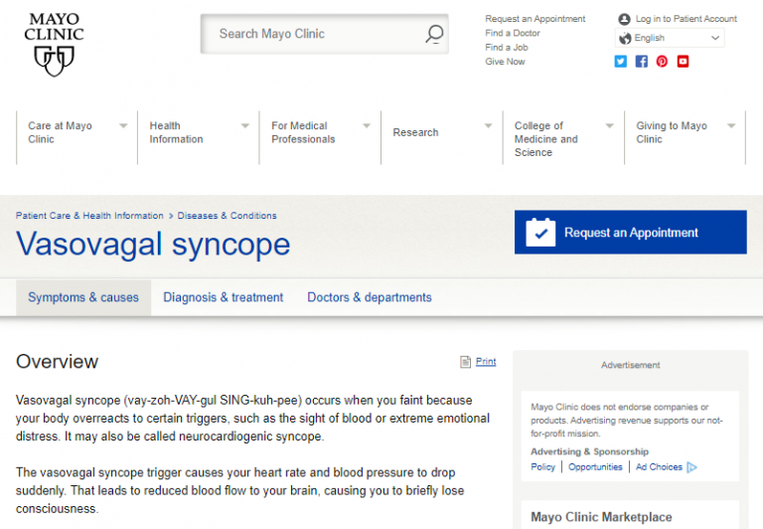Click the patient account user icon

(624, 19)
